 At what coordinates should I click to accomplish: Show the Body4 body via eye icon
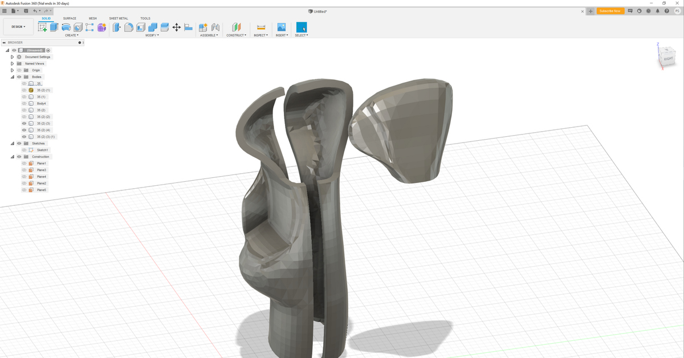[24, 104]
